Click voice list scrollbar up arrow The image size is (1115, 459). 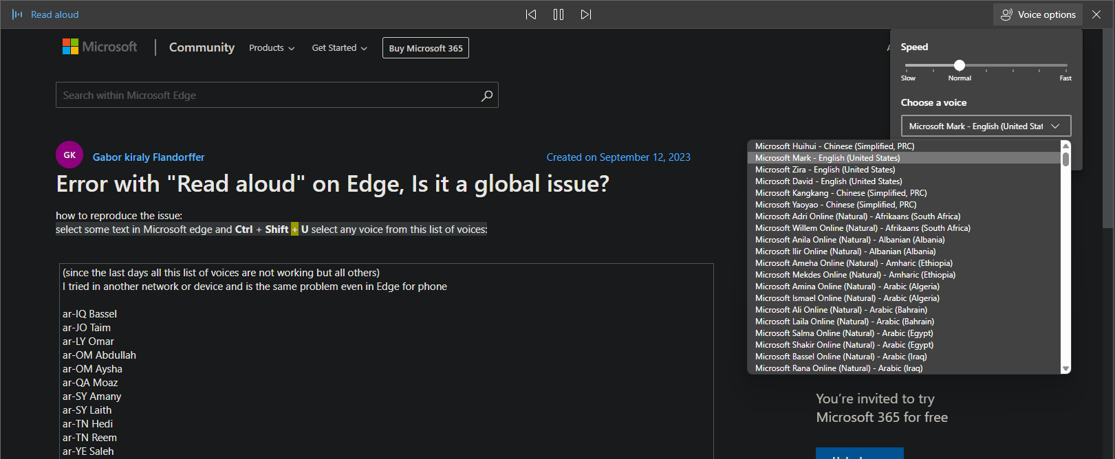[x=1065, y=146]
